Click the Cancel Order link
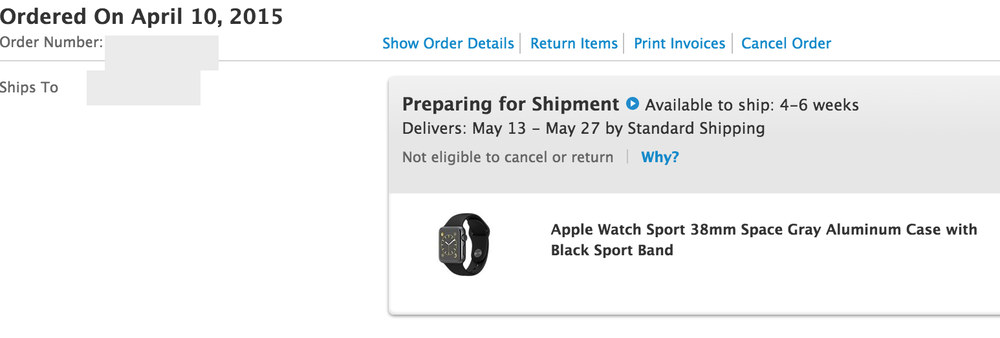The height and width of the screenshot is (338, 1000). pyautogui.click(x=786, y=43)
